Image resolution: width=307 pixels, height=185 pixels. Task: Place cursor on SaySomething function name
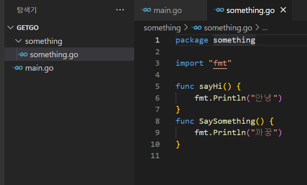pyautogui.click(x=227, y=121)
